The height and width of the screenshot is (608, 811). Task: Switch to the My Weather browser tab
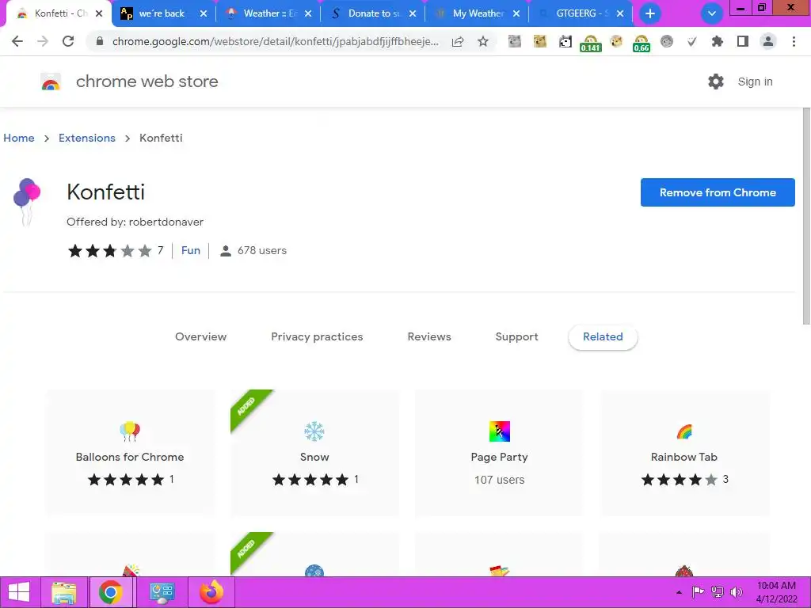coord(478,13)
